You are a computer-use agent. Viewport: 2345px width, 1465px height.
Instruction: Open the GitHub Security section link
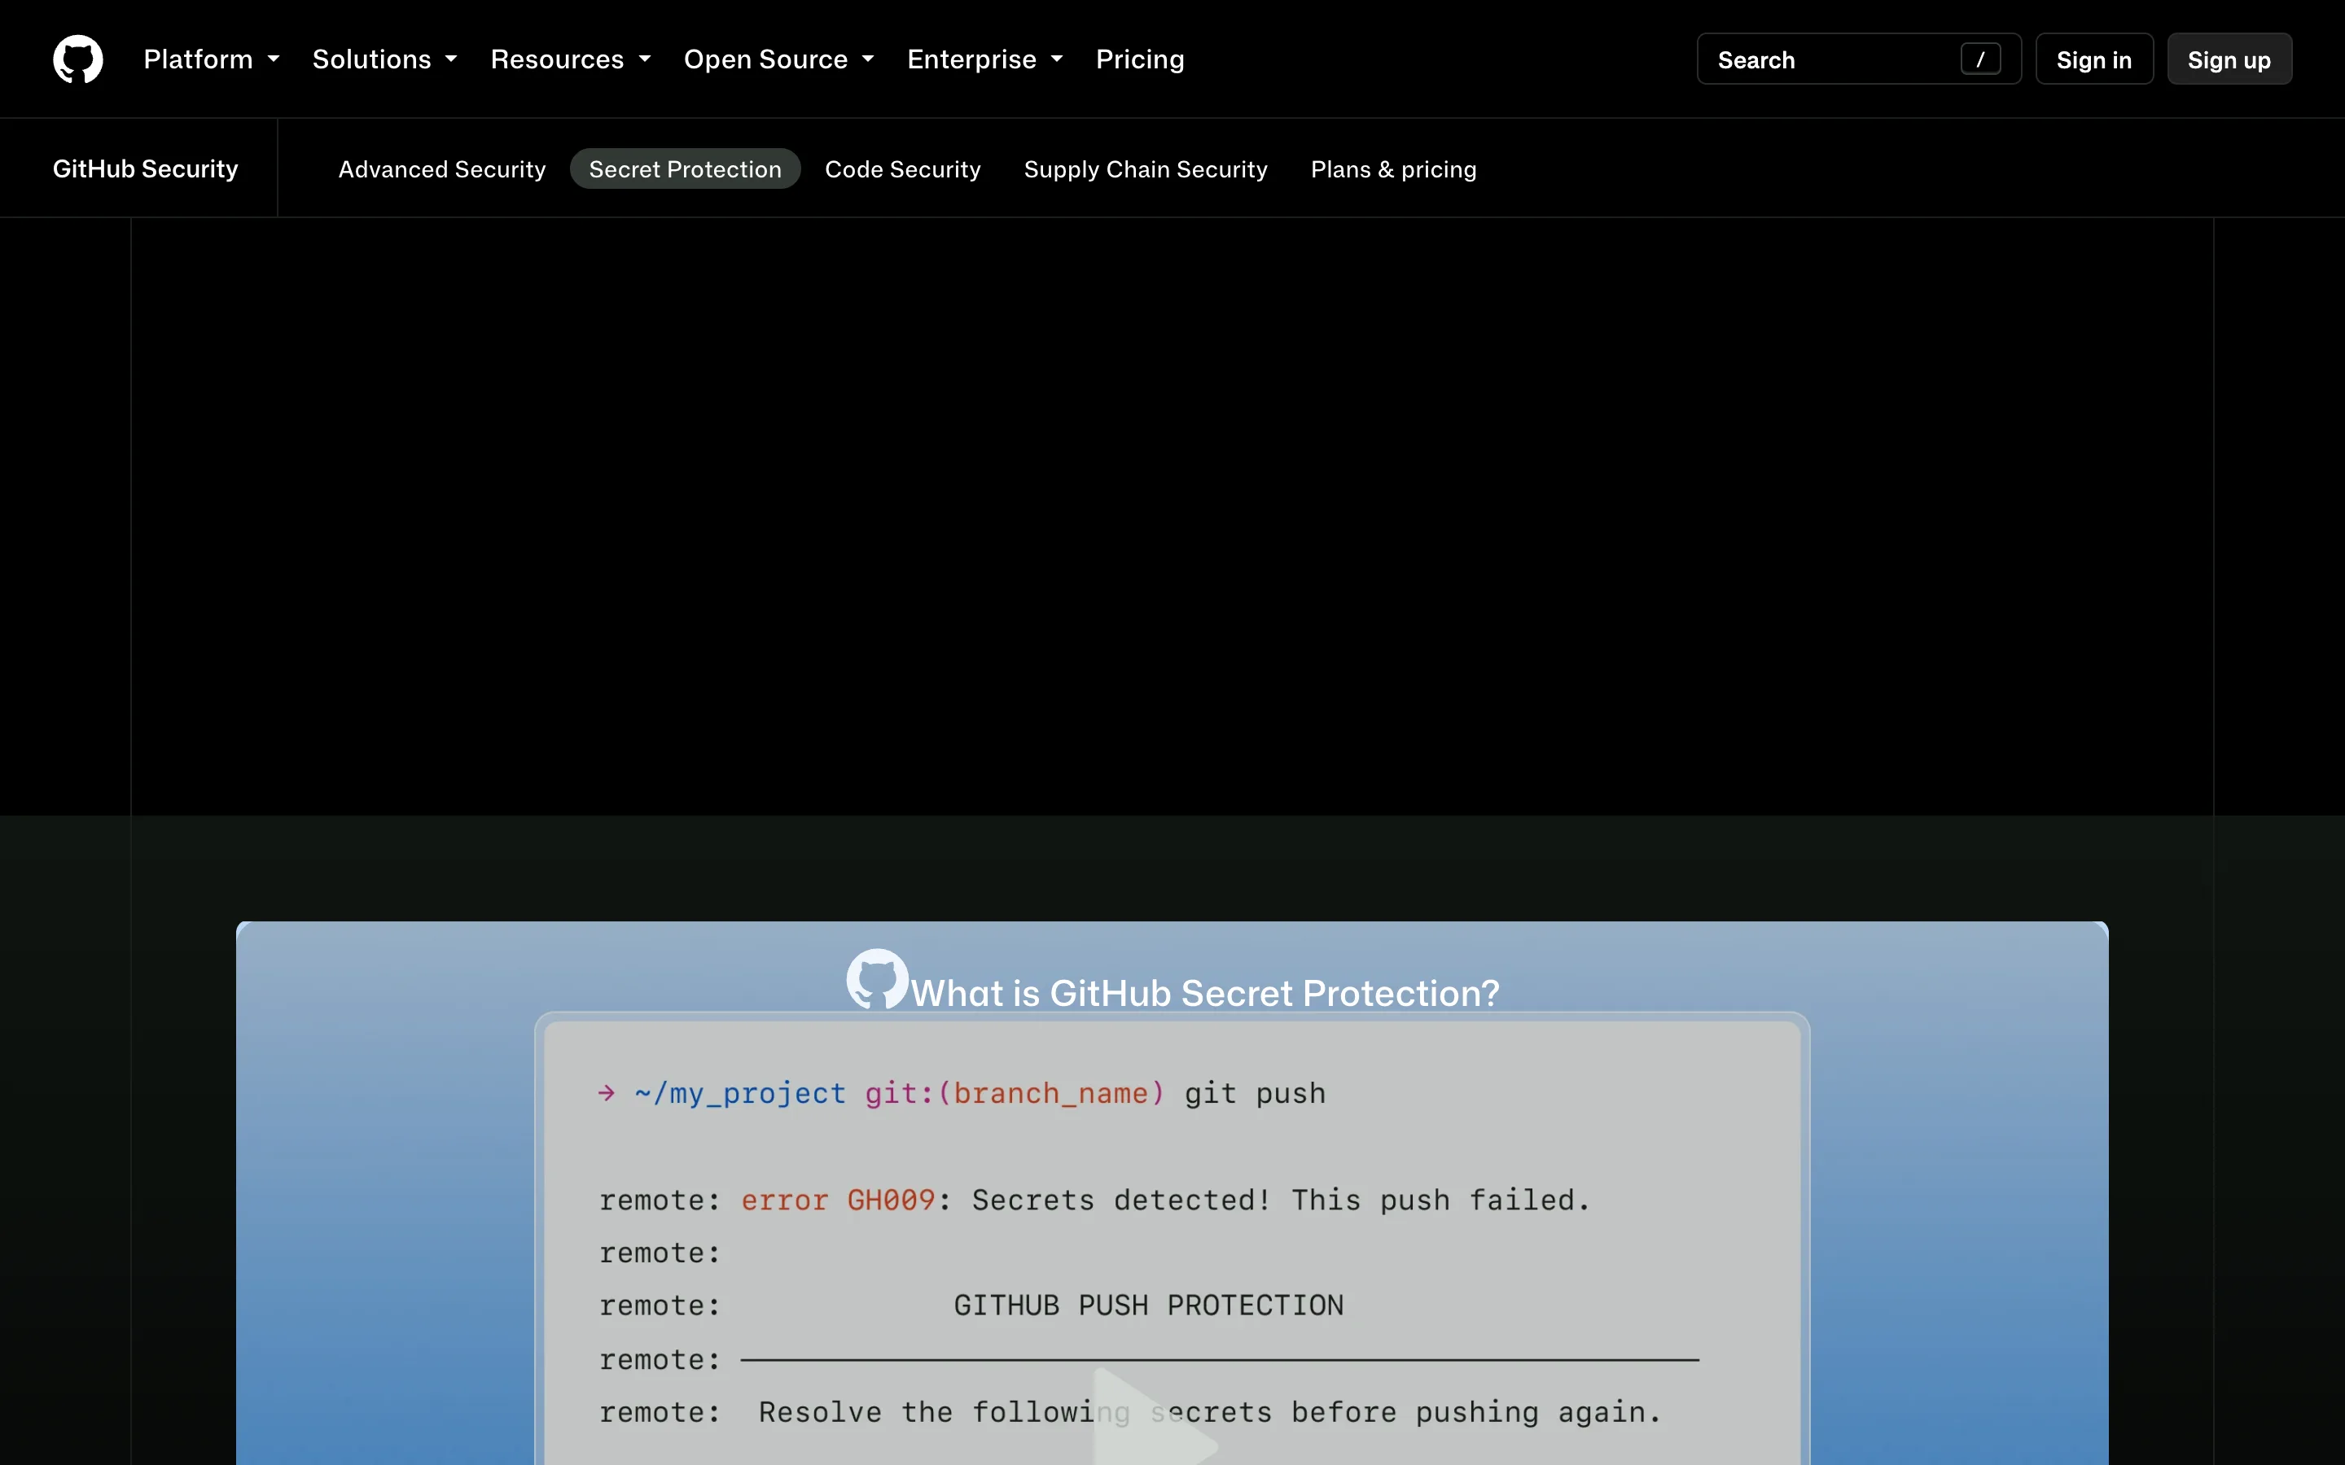point(146,168)
